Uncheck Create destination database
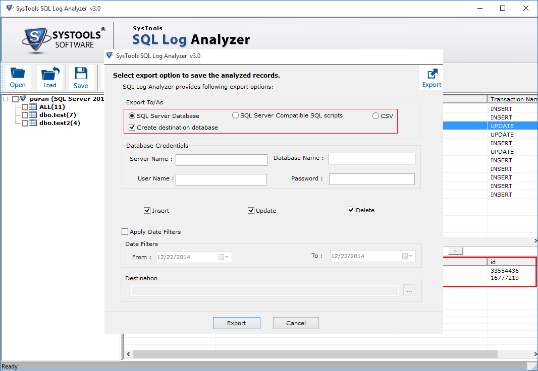This screenshot has width=538, height=371. tap(132, 128)
